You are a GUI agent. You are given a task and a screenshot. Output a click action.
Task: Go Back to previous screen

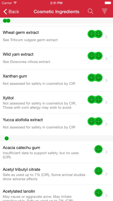click(11, 12)
